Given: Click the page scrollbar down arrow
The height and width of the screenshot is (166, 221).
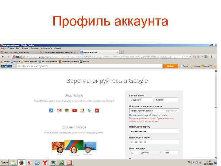Looking at the screenshot, I should coord(216,157).
